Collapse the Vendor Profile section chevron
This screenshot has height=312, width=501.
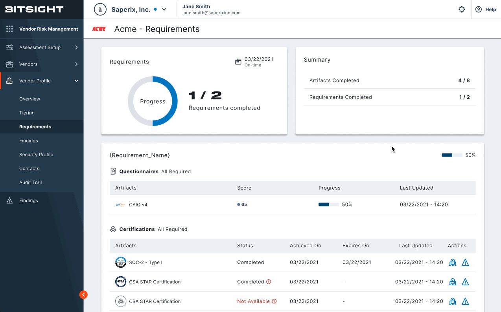point(76,81)
